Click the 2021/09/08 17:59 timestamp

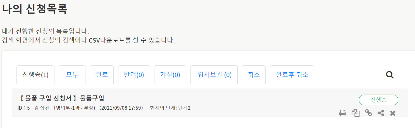coord(121,108)
